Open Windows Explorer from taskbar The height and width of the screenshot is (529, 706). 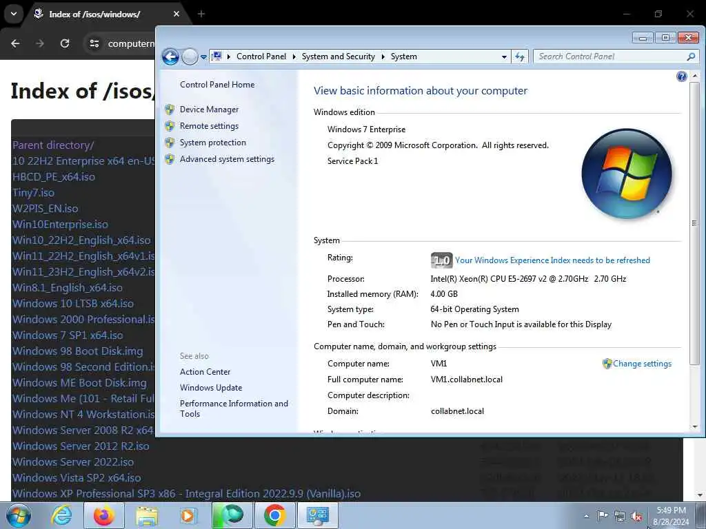(147, 515)
